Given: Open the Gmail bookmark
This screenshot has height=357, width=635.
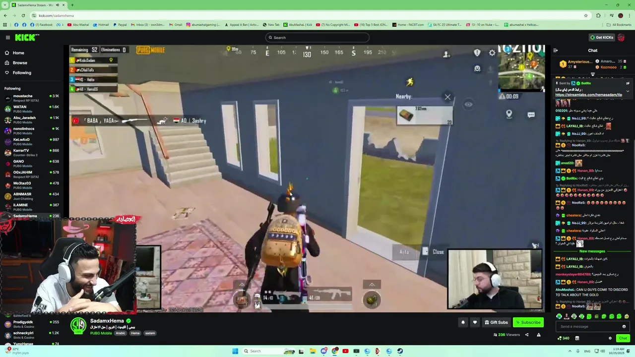Looking at the screenshot, I should [176, 25].
